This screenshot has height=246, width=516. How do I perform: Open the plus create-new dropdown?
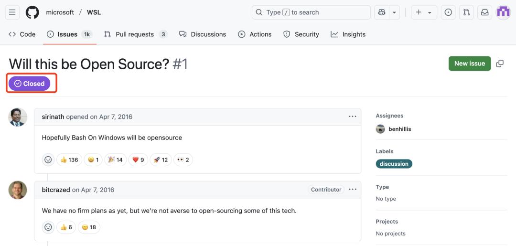click(424, 12)
